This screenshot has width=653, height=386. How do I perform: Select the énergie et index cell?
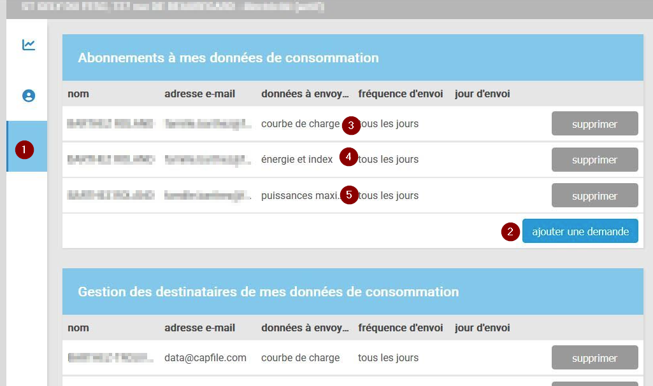tap(297, 160)
